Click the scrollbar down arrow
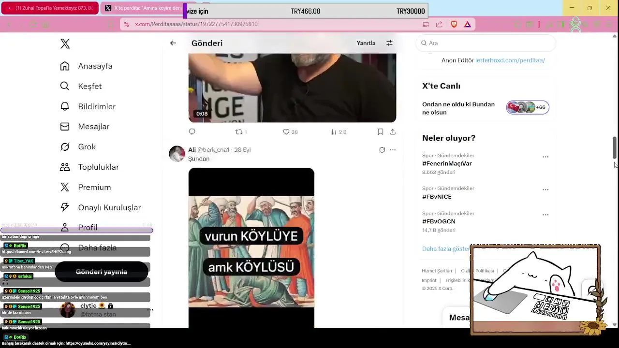Viewport: 619px width, 348px height. [x=615, y=325]
